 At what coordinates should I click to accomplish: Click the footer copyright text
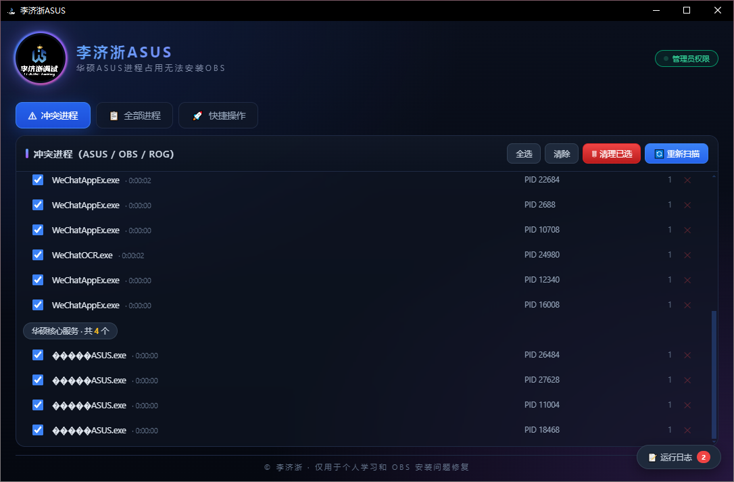coord(366,467)
